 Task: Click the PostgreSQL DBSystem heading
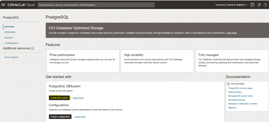pos(65,86)
